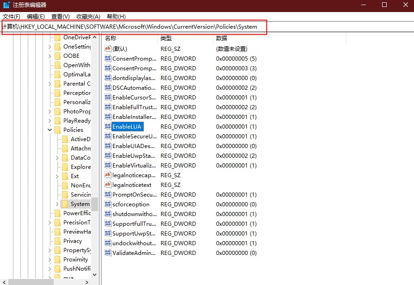Click the (数值未设置) data cell
The height and width of the screenshot is (285, 414).
tap(232, 49)
